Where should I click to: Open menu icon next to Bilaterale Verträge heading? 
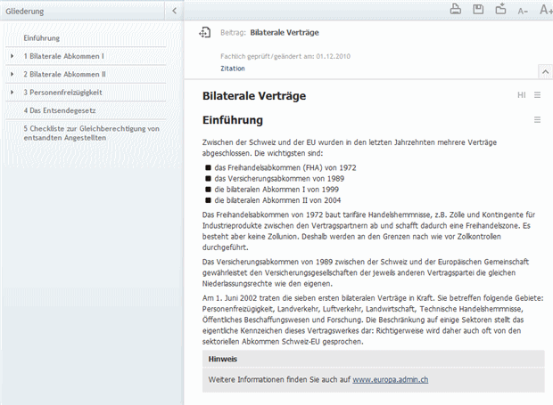pos(537,95)
